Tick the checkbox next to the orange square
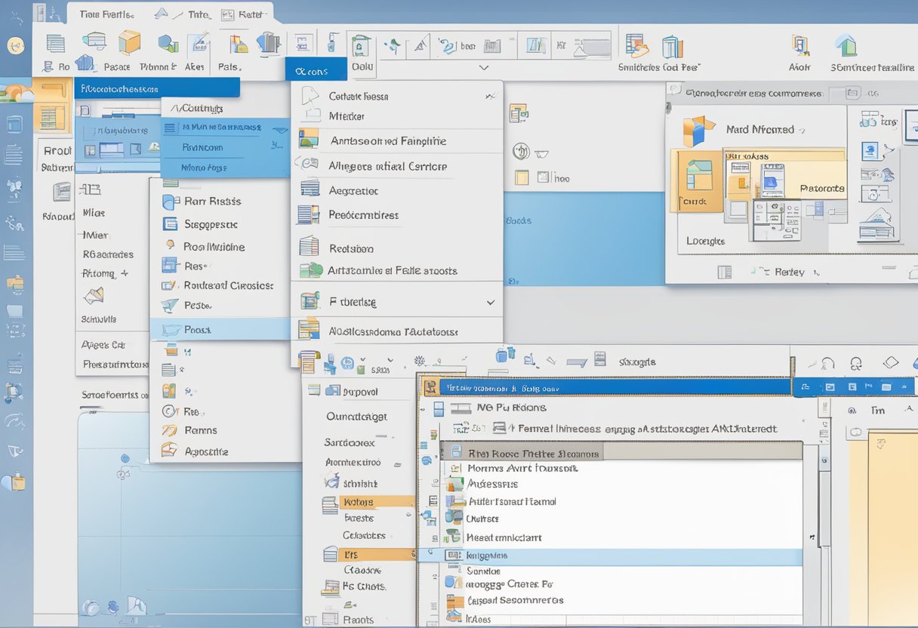The height and width of the screenshot is (628, 918). [543, 178]
